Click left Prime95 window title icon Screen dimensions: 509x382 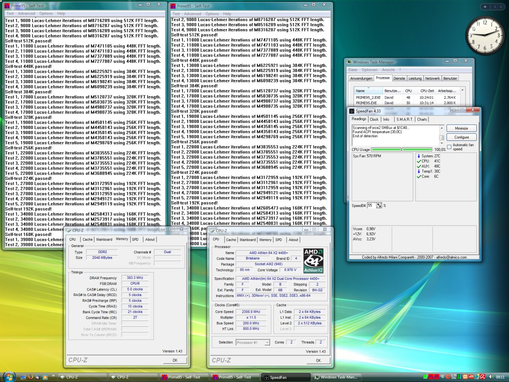tap(7, 6)
